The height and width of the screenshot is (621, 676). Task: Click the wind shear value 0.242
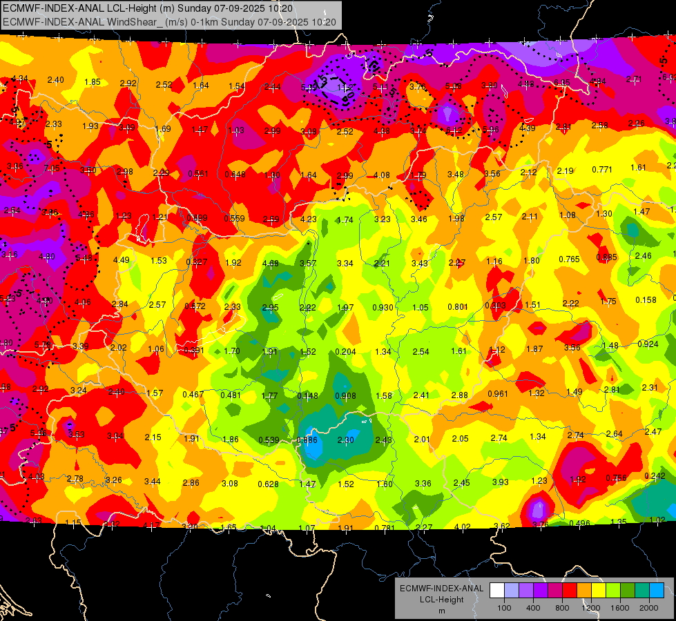click(655, 476)
